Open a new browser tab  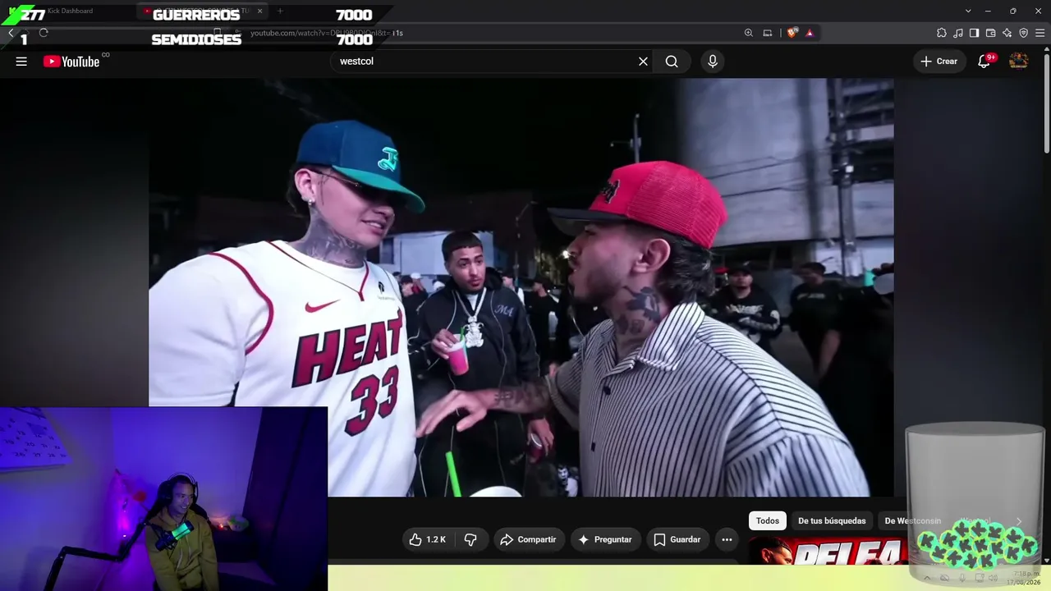pos(280,11)
